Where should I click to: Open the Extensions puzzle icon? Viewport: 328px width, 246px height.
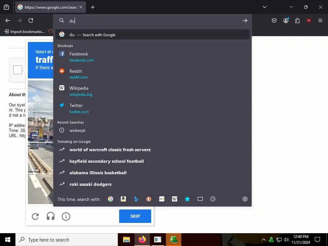coord(297,20)
